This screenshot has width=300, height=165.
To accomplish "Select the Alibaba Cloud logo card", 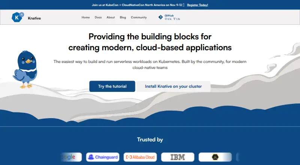I will 140,157.
